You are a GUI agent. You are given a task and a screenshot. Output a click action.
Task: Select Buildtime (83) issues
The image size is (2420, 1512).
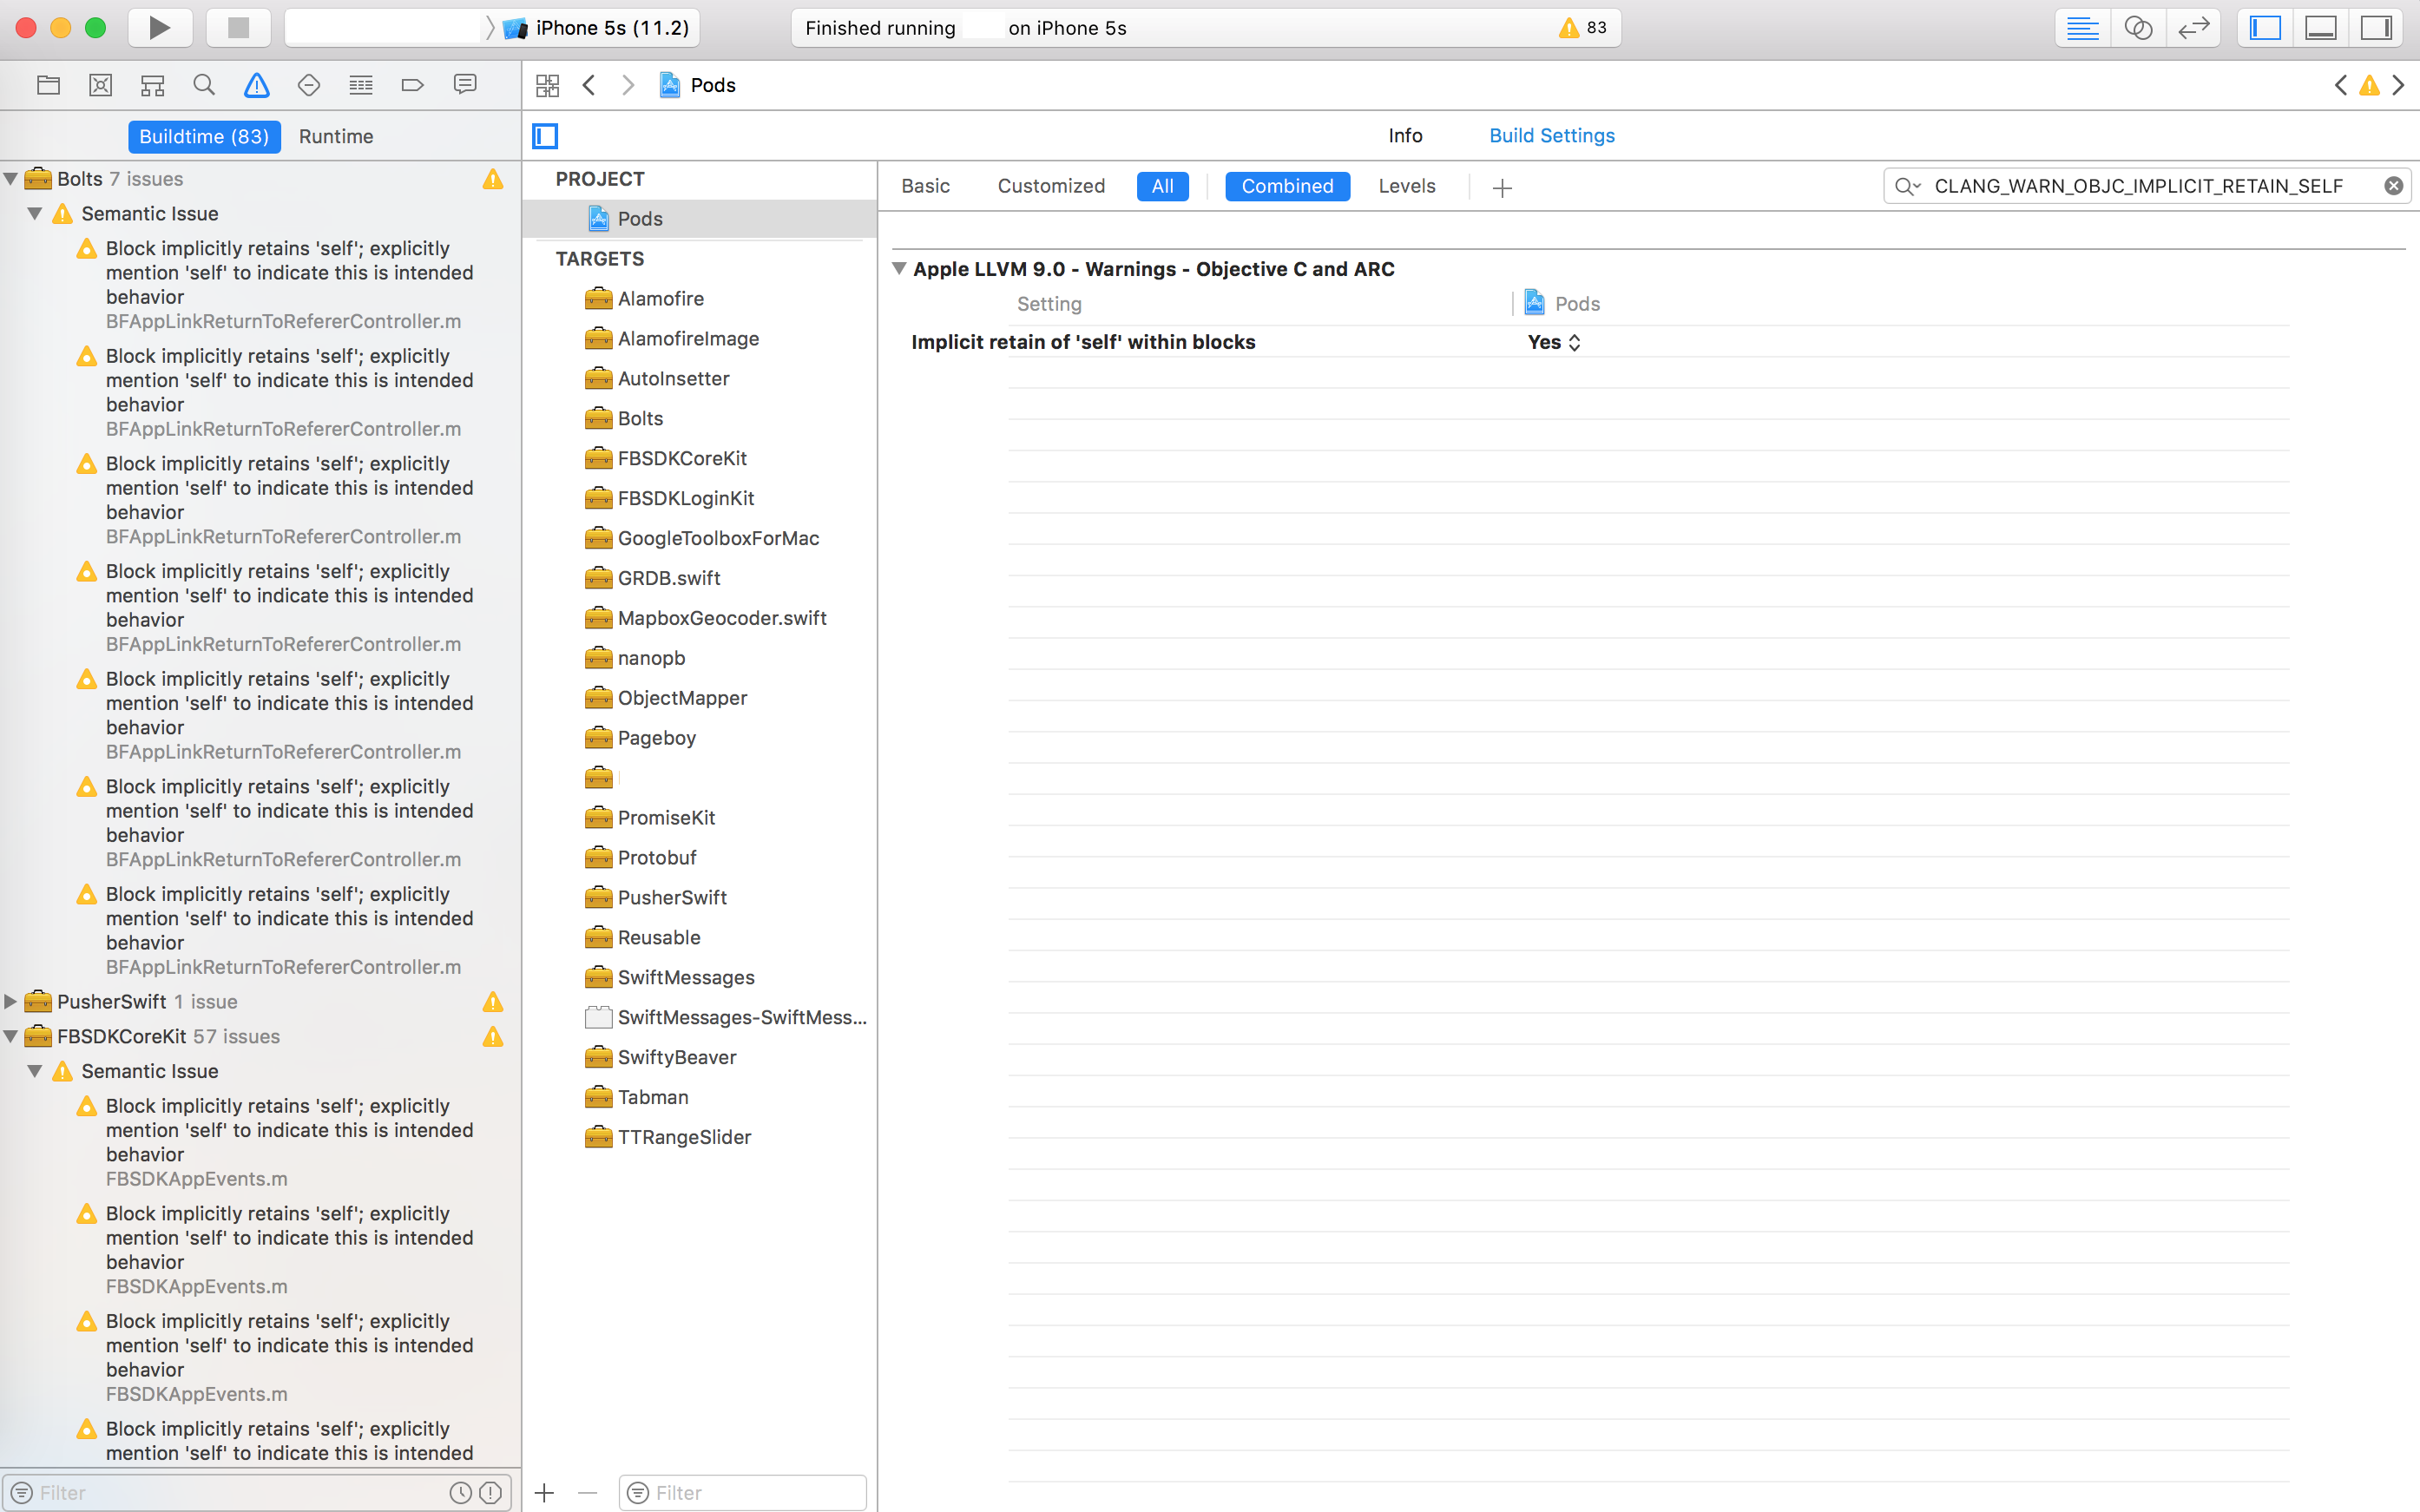click(204, 136)
